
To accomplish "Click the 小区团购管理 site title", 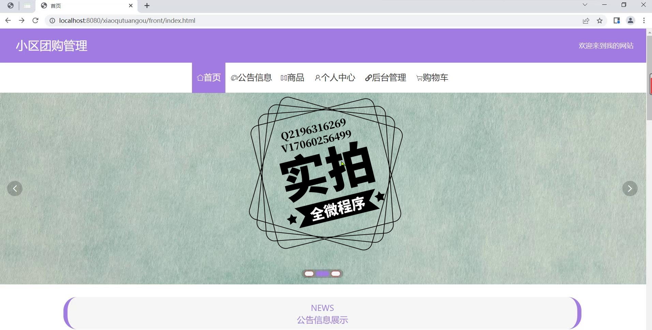I will click(51, 46).
